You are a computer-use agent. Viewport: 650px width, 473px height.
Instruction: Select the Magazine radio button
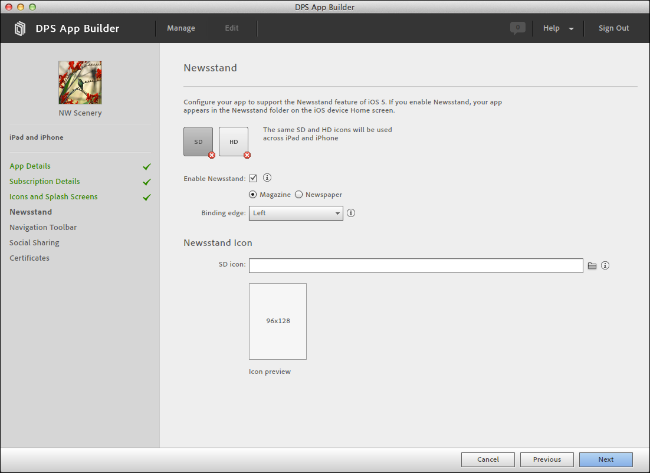252,195
